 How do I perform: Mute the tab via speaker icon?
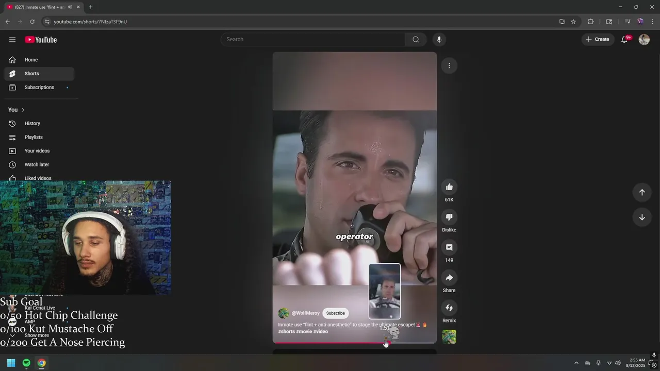pyautogui.click(x=70, y=7)
